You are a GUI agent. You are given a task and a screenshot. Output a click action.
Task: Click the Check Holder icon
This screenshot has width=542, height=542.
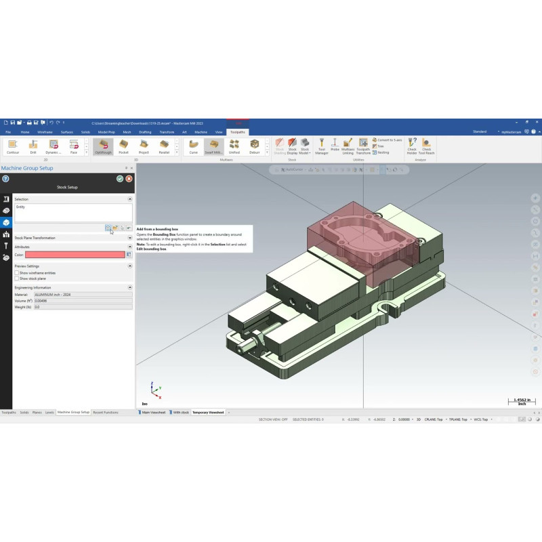pos(412,146)
